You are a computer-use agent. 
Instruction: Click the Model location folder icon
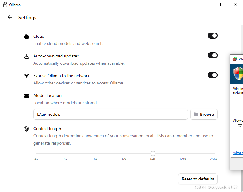click(x=27, y=96)
